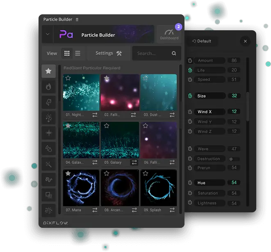Screen dimensions: 271x252
Task: Favorite the 03. Dust preset star
Action: [x=146, y=78]
